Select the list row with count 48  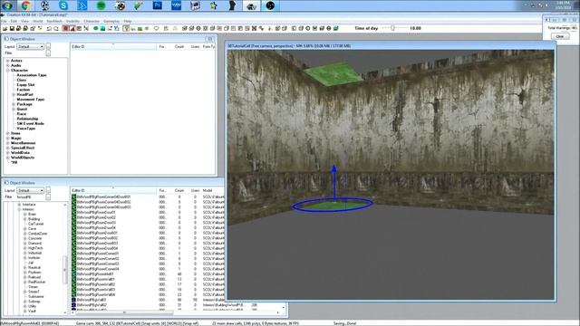(x=147, y=274)
